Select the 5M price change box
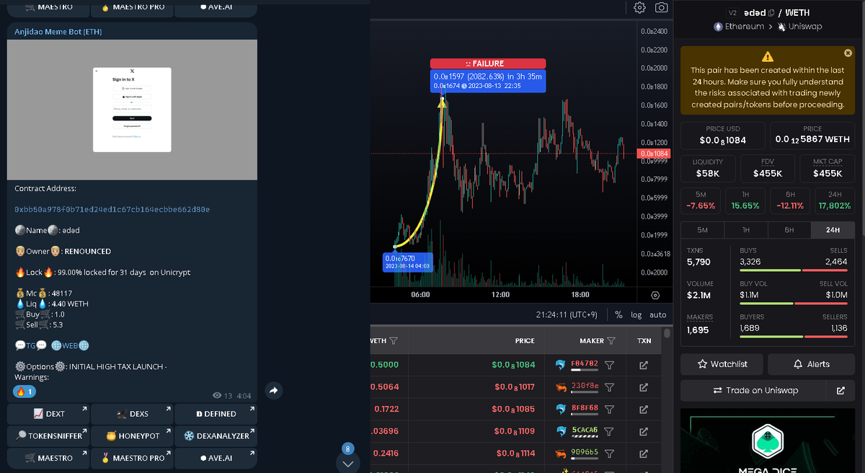This screenshot has height=473, width=865. pos(701,200)
